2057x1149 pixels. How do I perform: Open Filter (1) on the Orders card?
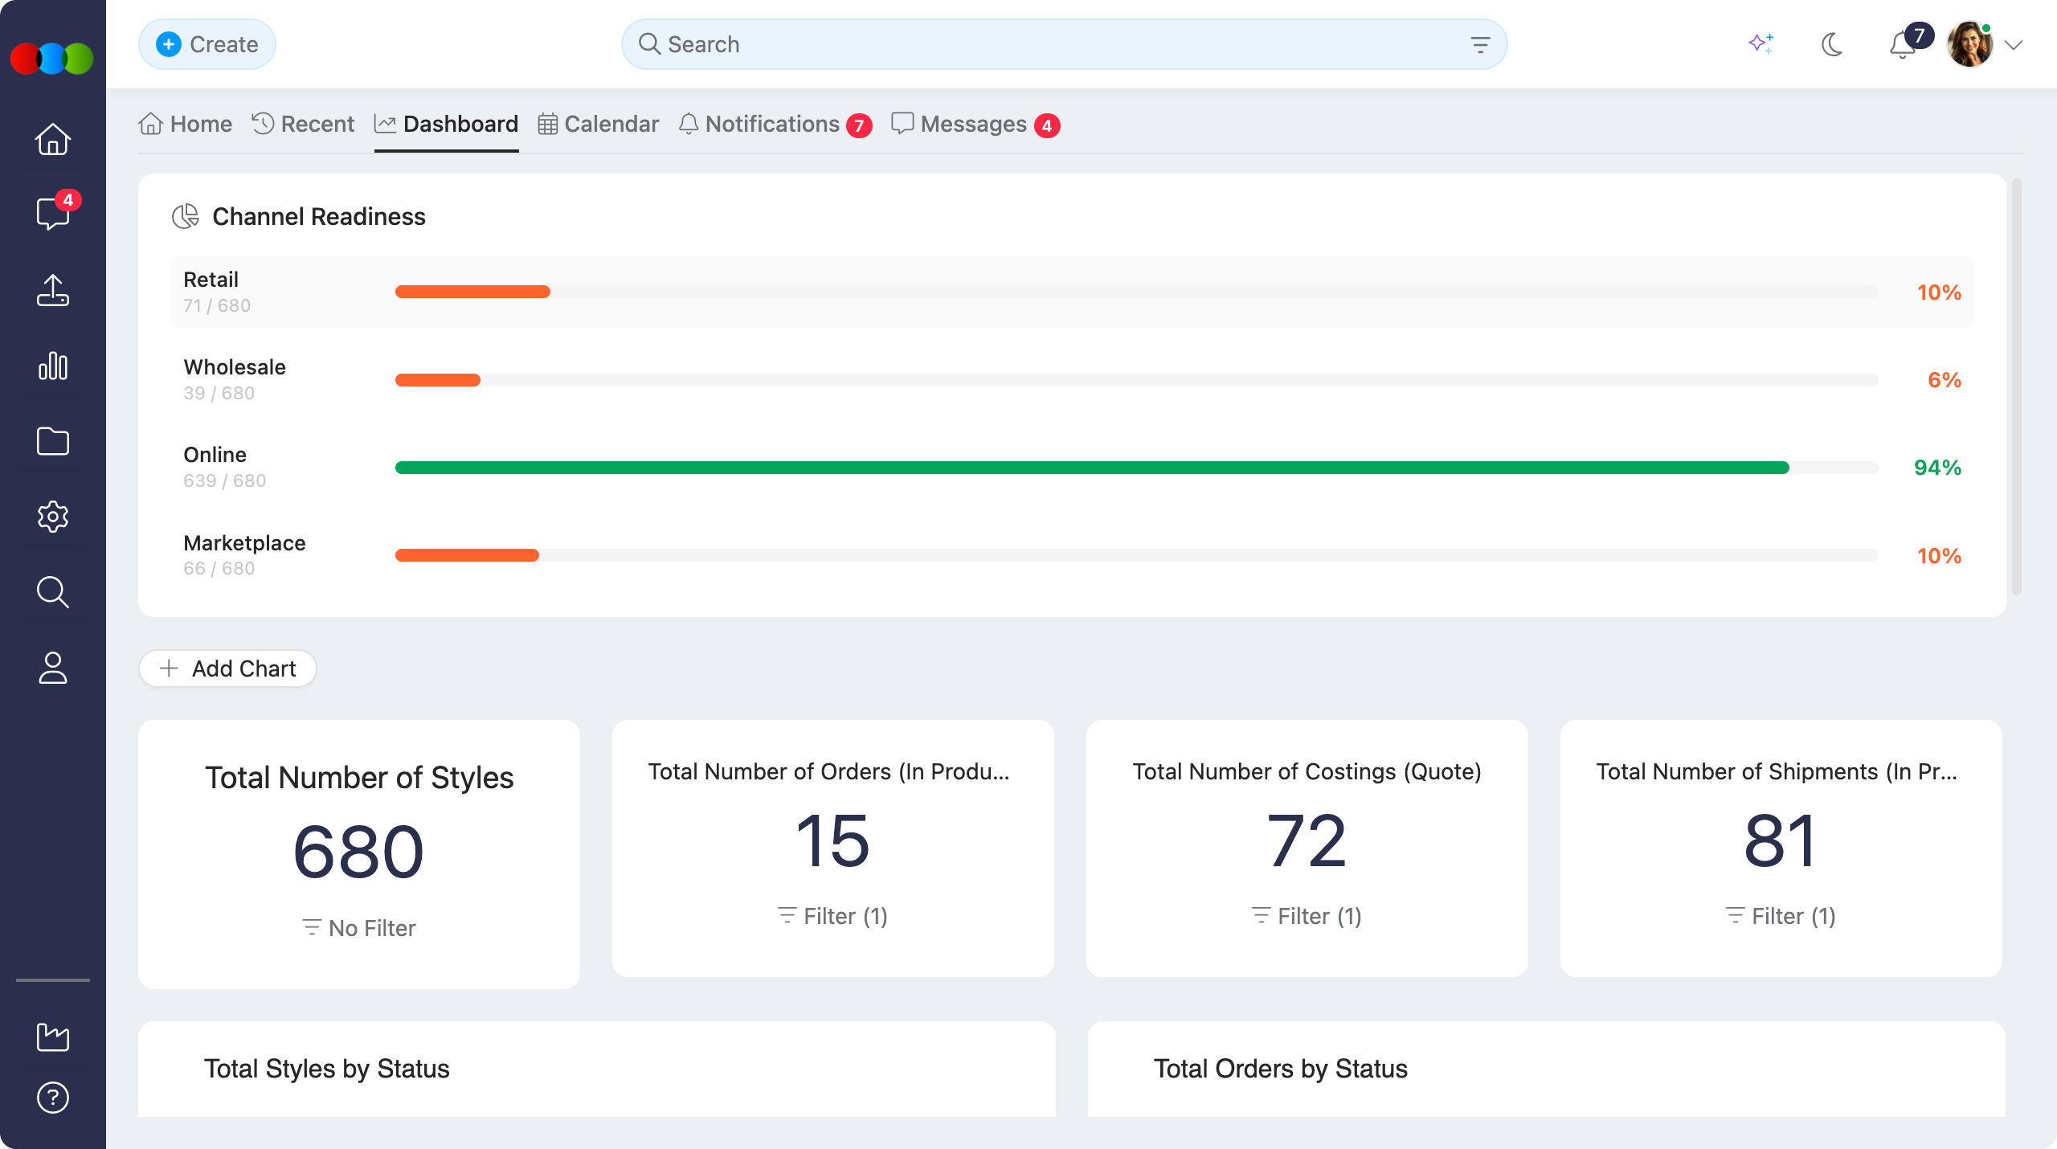833,916
